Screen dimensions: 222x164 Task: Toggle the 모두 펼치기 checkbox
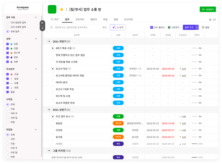(x=152, y=27)
